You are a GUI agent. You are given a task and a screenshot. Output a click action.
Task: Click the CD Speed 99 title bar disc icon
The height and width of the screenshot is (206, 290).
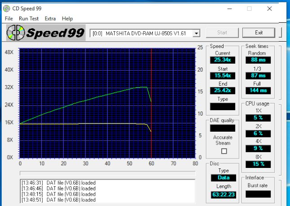point(6,9)
